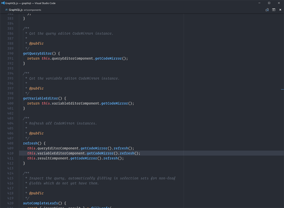Viewport: 284px width, 208px height.
Task: Click the @public tag on line 397
Action: [x=36, y=88]
